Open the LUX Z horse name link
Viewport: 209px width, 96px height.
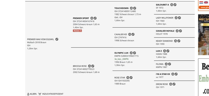159,51
